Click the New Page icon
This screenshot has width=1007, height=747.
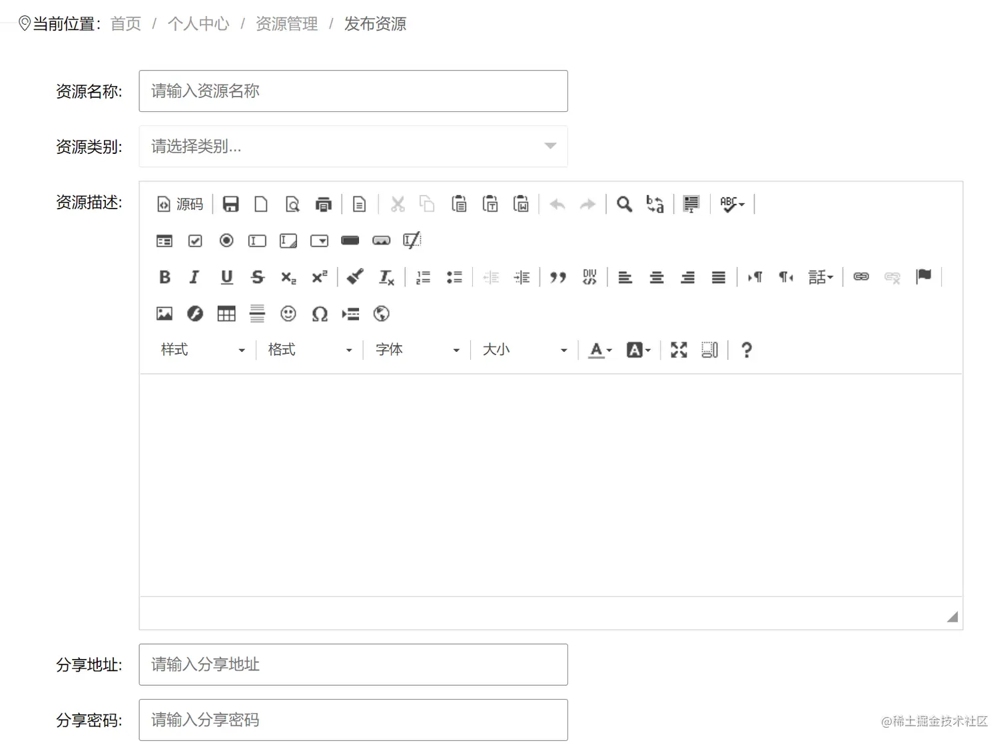(261, 204)
